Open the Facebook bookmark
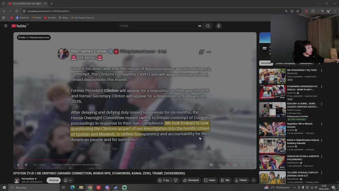339x191 pixels. [22, 18]
